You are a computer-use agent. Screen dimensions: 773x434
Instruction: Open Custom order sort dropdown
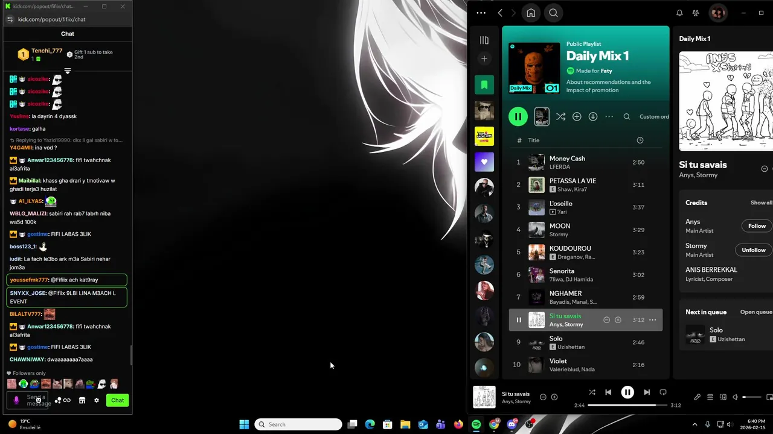click(x=654, y=116)
